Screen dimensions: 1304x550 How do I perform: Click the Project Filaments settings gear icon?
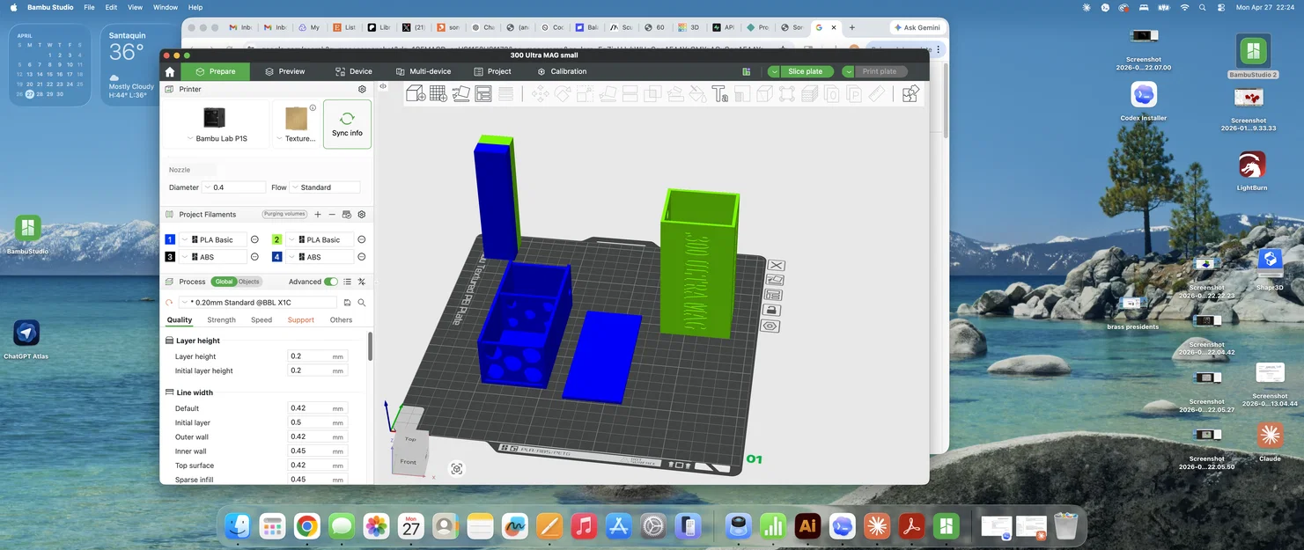point(362,214)
